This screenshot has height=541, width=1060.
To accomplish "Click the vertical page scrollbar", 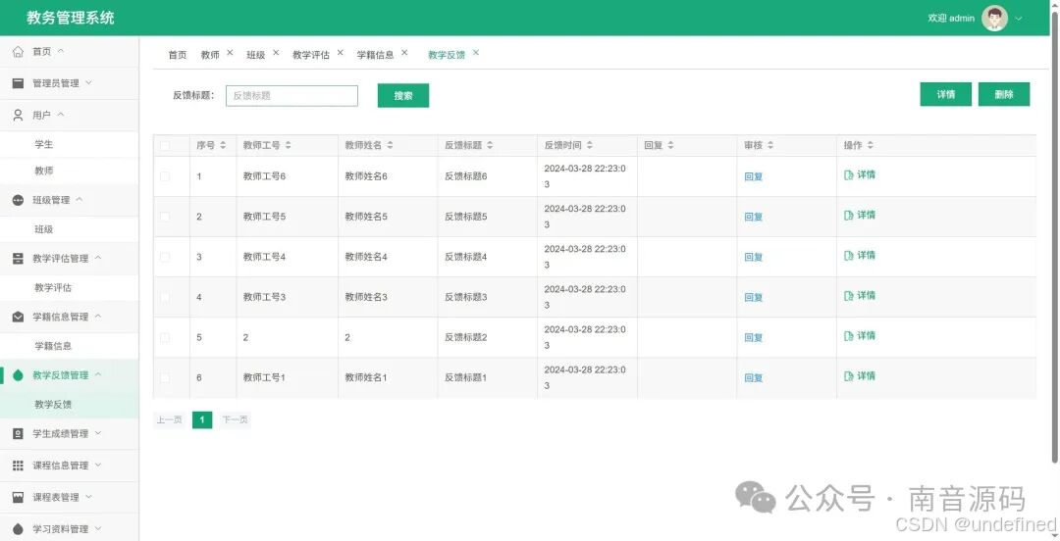I will pos(1054,236).
